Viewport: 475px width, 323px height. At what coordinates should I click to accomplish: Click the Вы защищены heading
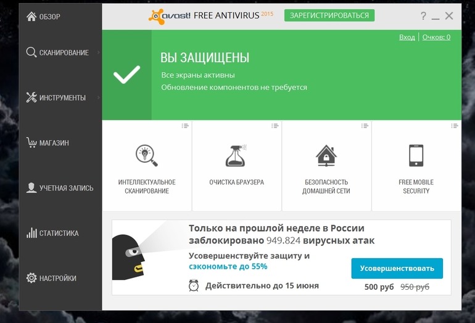(205, 57)
